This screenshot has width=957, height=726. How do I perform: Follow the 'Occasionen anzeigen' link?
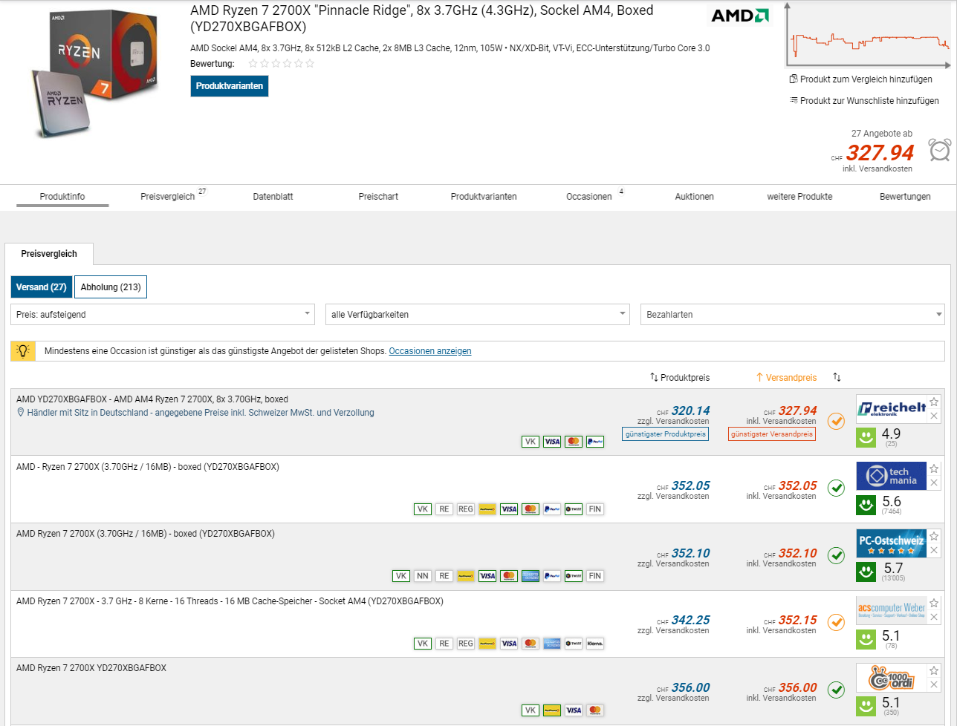(429, 351)
